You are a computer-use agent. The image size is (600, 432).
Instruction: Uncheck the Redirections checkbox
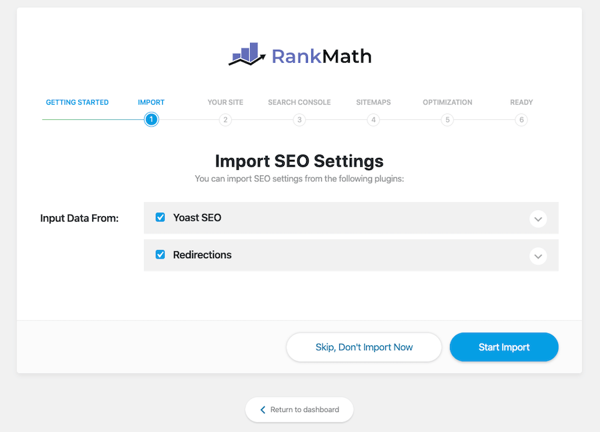click(160, 255)
